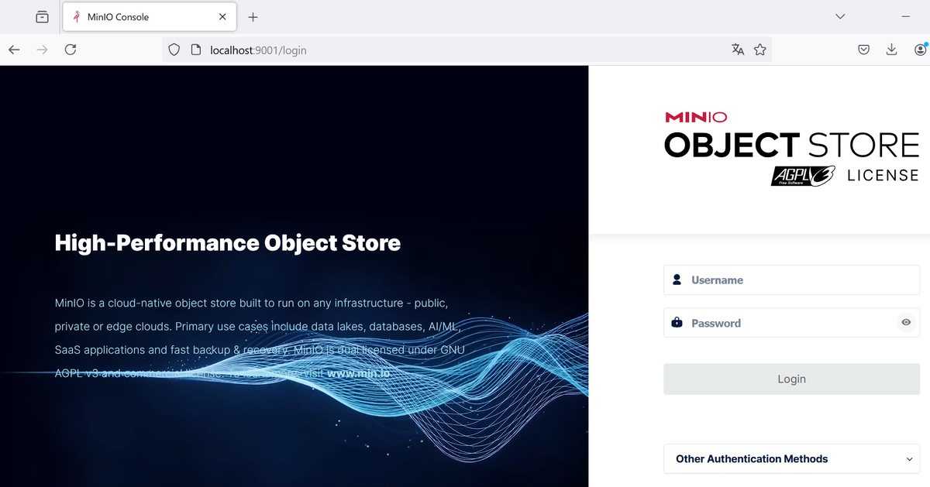Go back to previous page
This screenshot has width=930, height=487.
(x=14, y=50)
